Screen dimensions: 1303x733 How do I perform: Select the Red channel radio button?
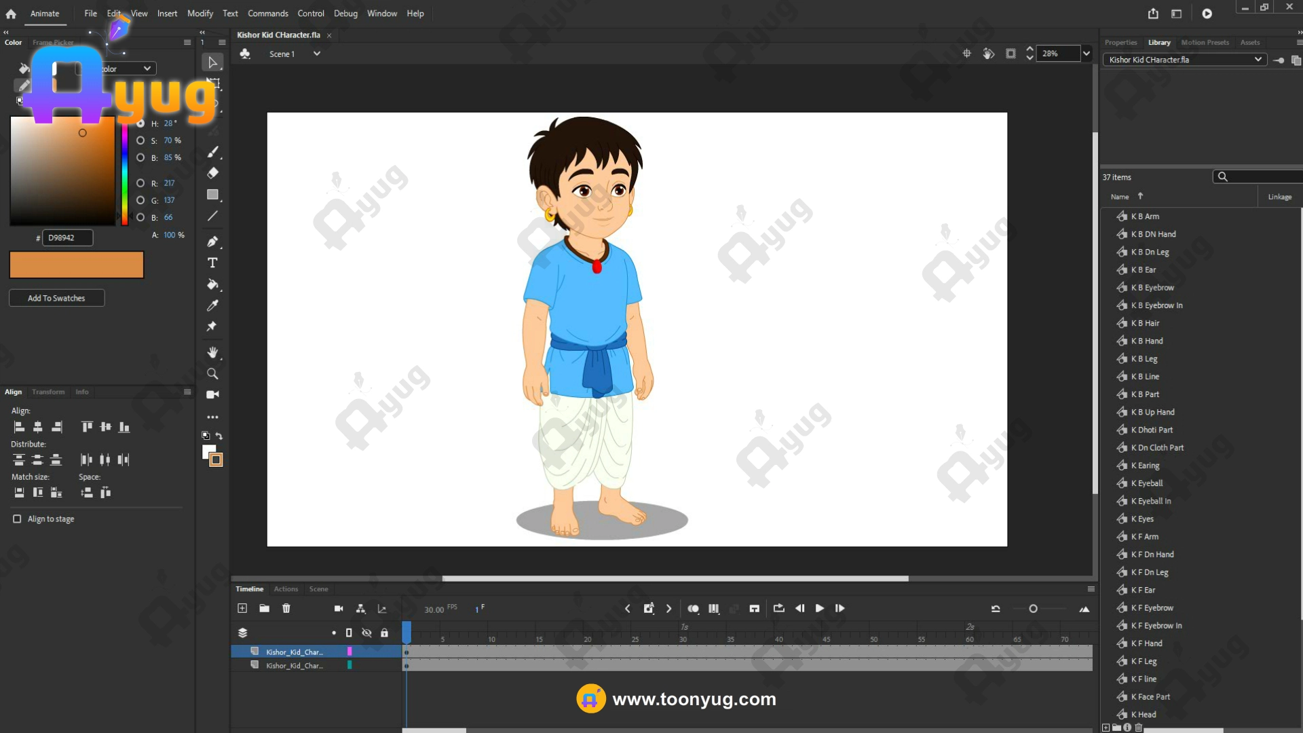(x=140, y=183)
